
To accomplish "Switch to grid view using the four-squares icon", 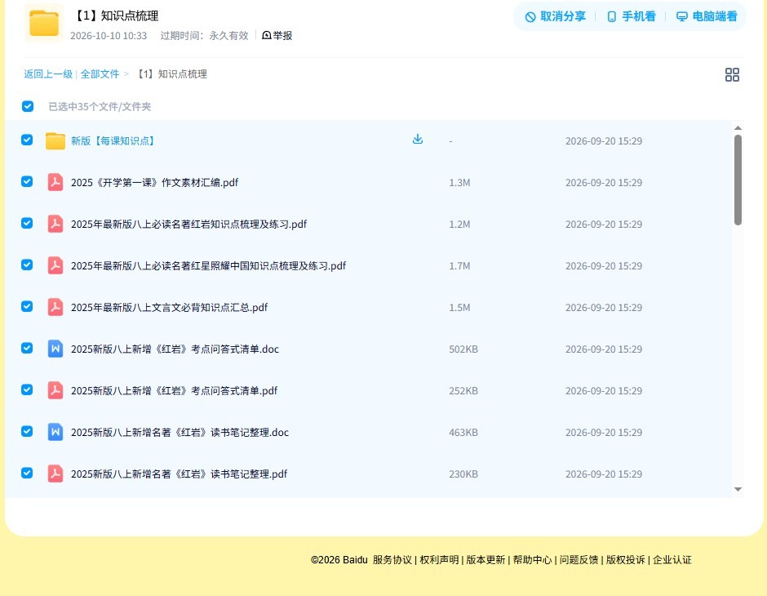I will pyautogui.click(x=732, y=74).
